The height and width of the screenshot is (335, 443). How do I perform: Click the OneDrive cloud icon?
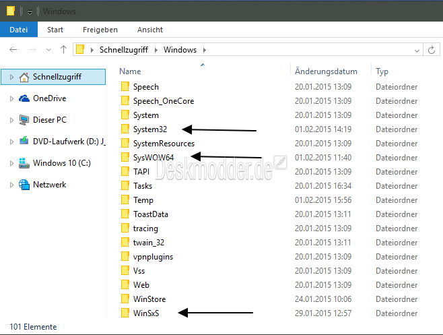coord(24,98)
